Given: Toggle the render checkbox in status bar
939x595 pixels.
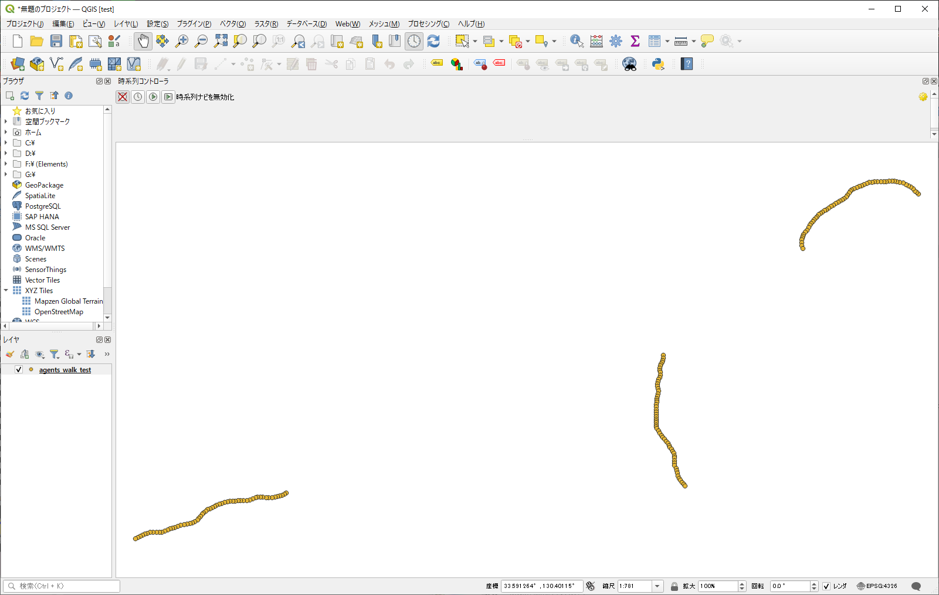Looking at the screenshot, I should click(x=826, y=586).
